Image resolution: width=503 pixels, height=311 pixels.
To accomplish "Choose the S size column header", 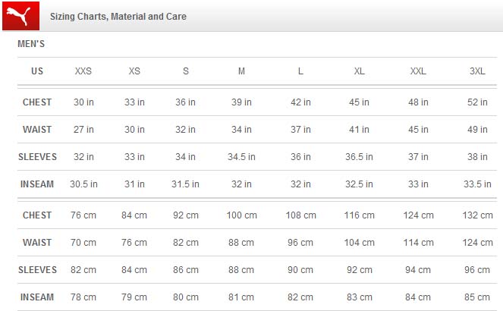I will pyautogui.click(x=186, y=71).
